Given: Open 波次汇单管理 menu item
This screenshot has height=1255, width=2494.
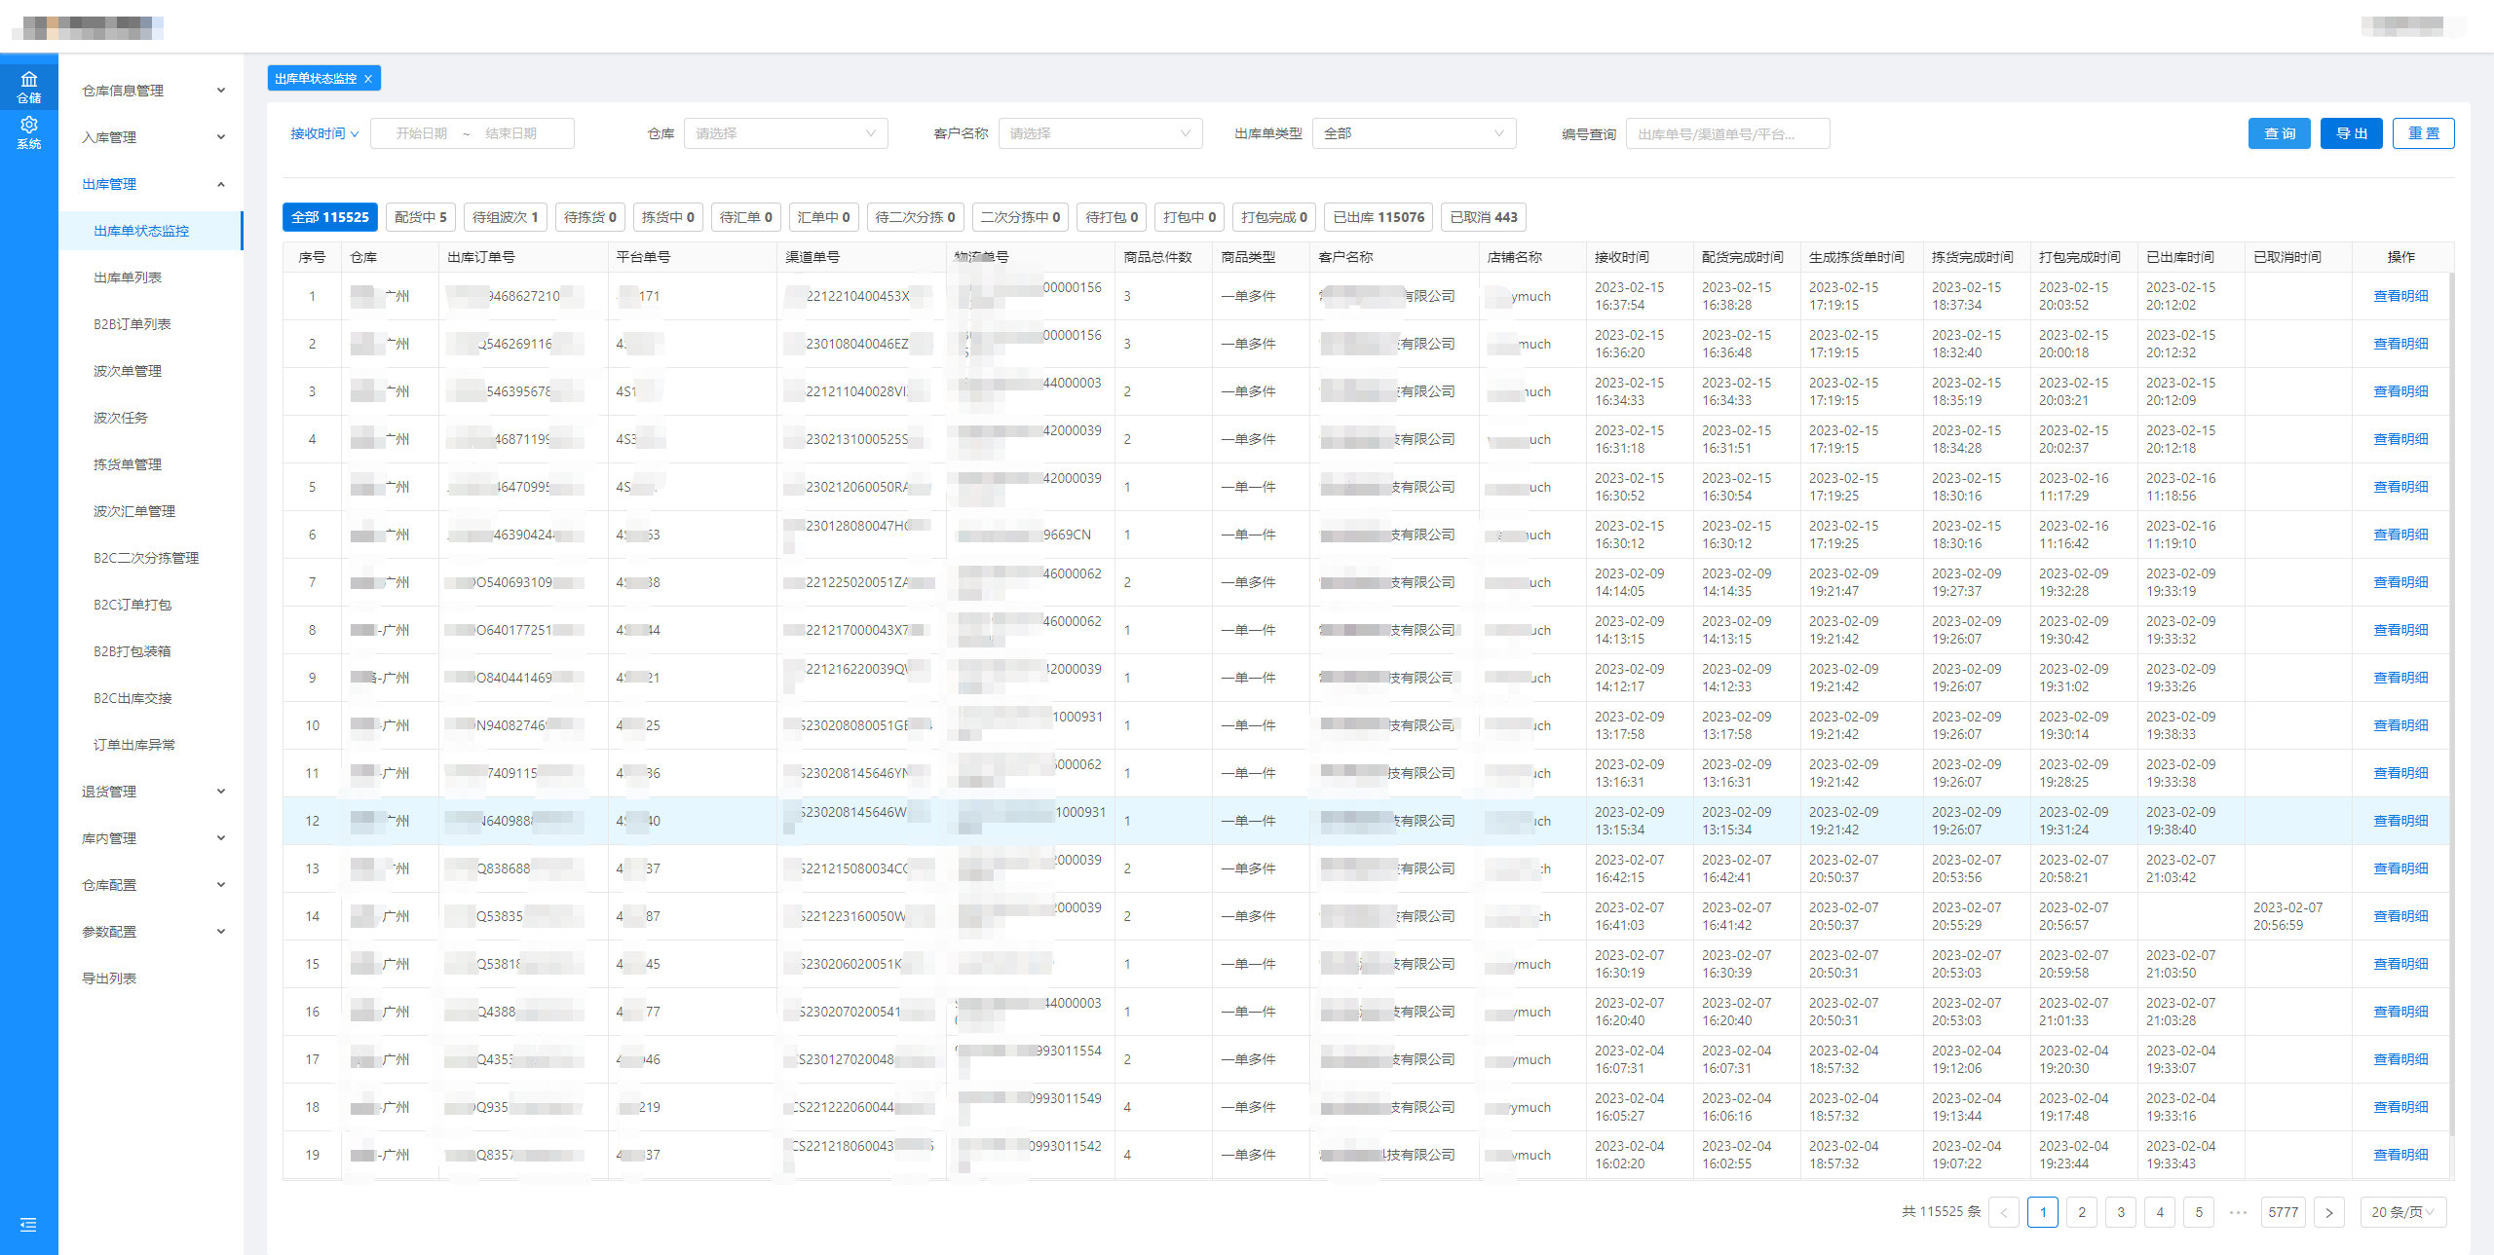Looking at the screenshot, I should (x=151, y=511).
